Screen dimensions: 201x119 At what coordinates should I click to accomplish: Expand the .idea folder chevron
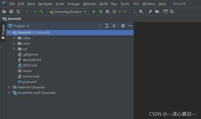(x=14, y=38)
